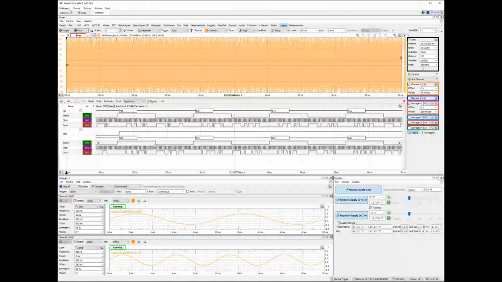Enable the Channel 2 (2±) checkbox
Image resolution: width=502 pixels, height=282 pixels.
tap(409, 98)
